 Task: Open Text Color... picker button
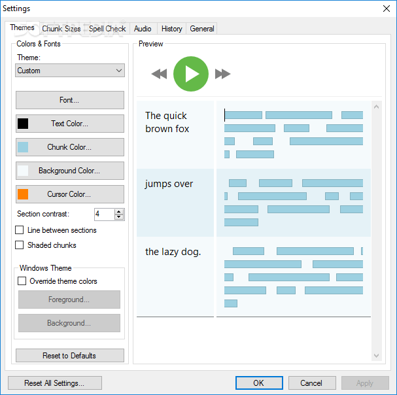[70, 124]
